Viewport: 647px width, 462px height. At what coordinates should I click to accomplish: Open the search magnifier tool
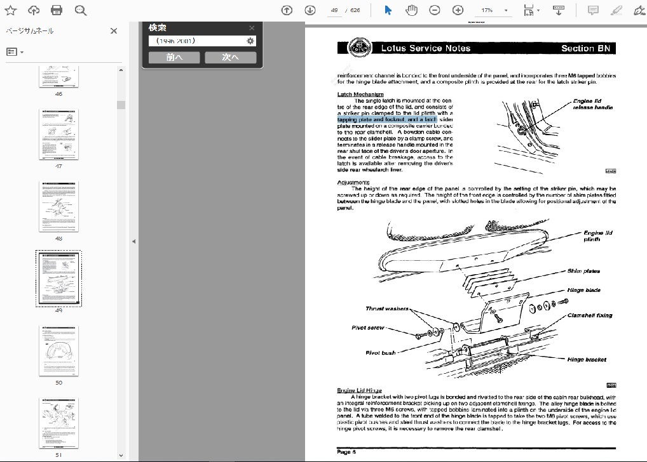(80, 10)
